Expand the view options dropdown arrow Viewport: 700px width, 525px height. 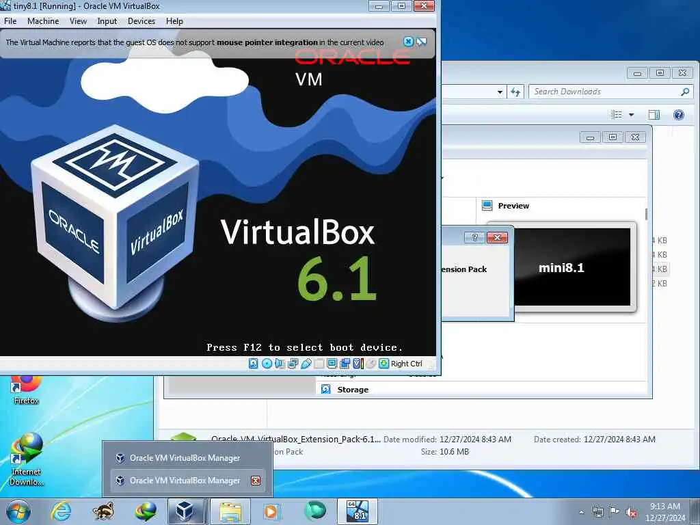pos(631,115)
